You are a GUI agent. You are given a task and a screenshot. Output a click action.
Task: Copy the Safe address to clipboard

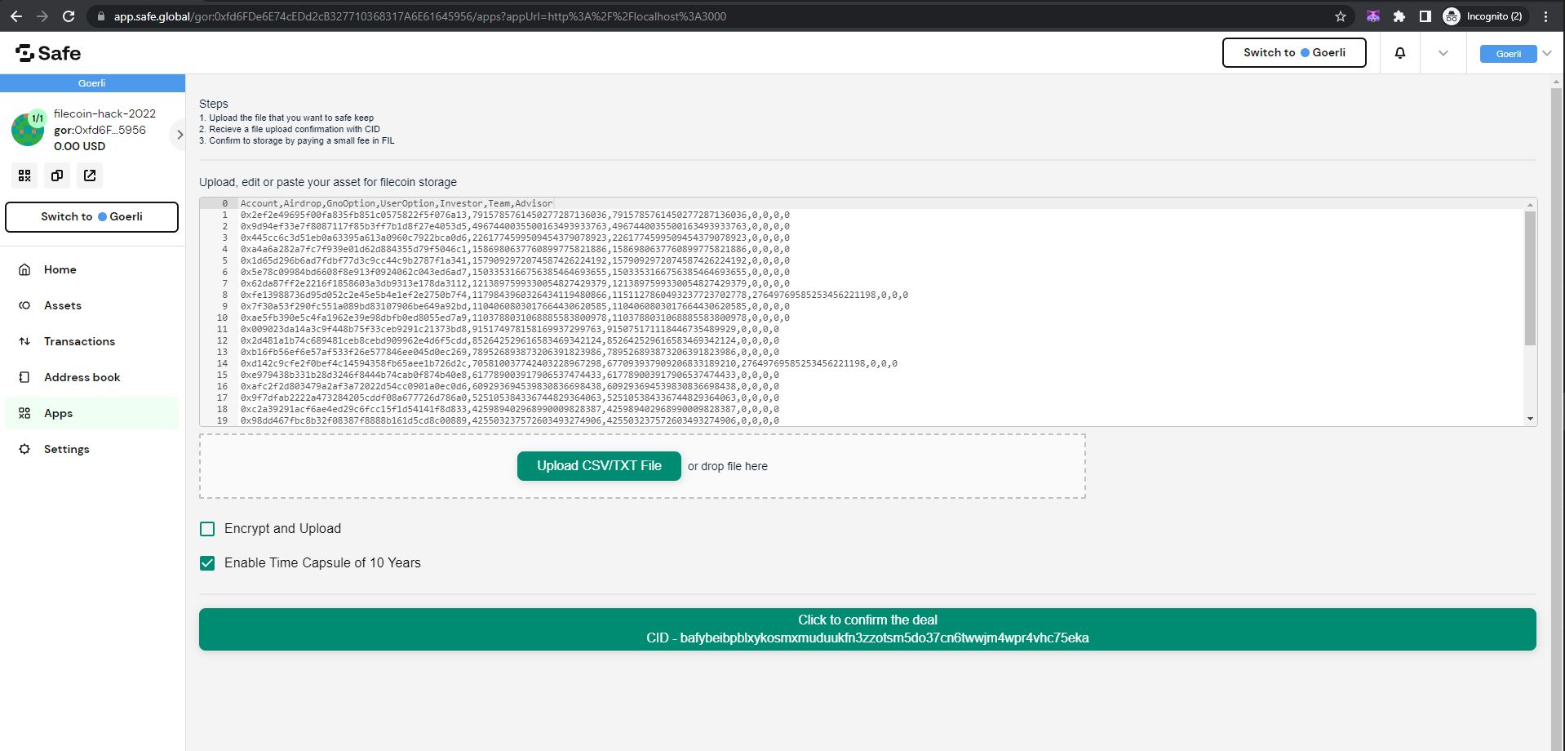(57, 176)
